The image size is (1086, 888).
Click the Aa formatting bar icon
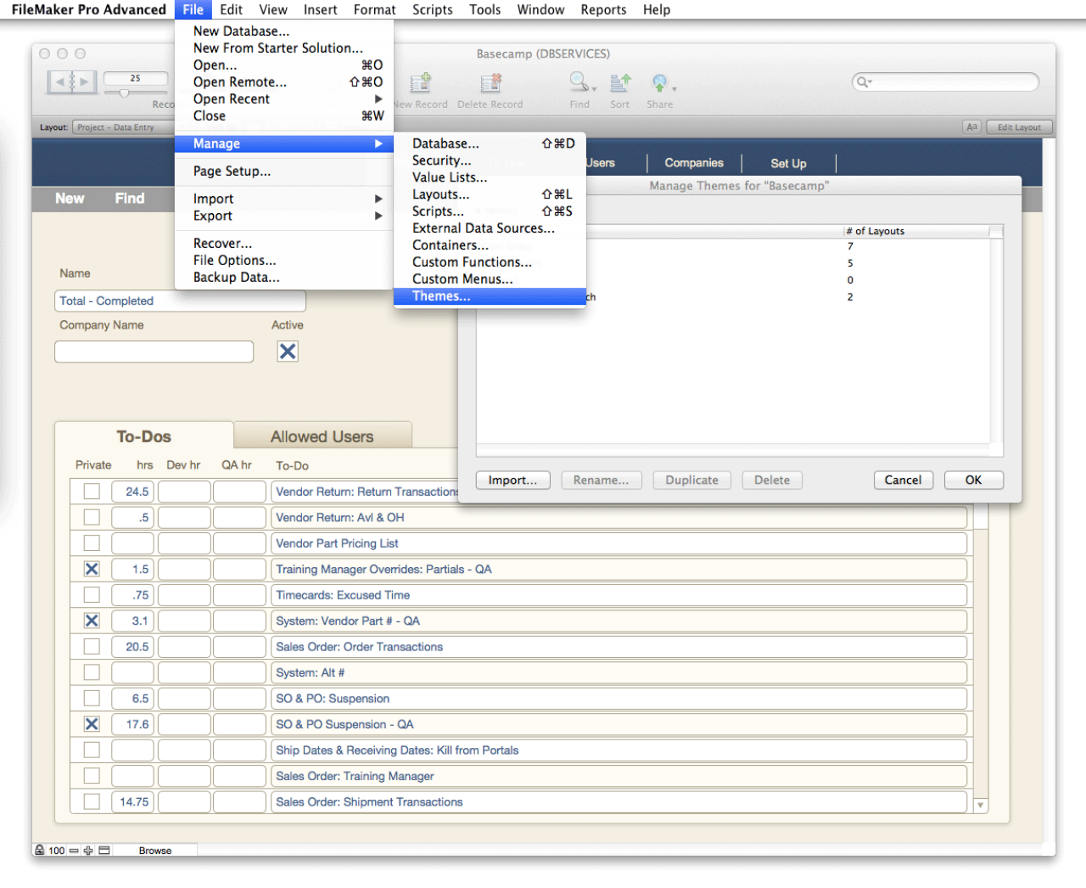pyautogui.click(x=972, y=126)
